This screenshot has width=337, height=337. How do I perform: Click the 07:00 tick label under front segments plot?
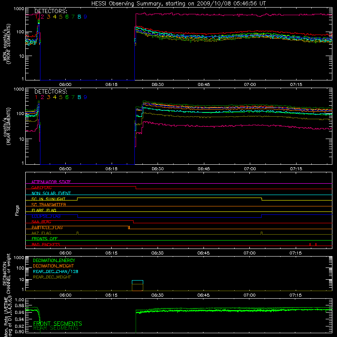(x=250, y=85)
